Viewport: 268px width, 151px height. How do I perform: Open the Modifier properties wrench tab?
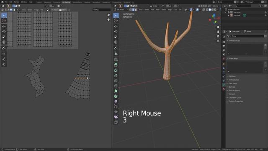tap(224, 68)
